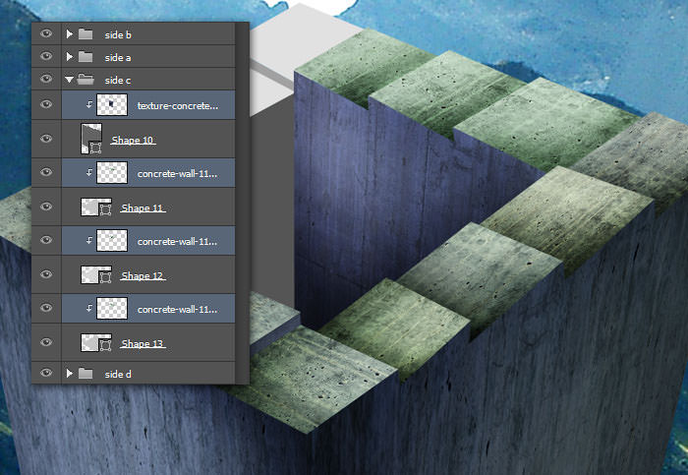The image size is (688, 475).
Task: Hide the side a group
Action: coord(46,56)
